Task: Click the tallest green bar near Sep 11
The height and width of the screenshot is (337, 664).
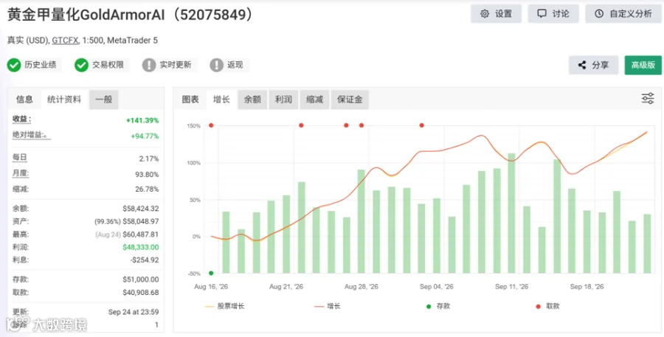Action: point(511,213)
